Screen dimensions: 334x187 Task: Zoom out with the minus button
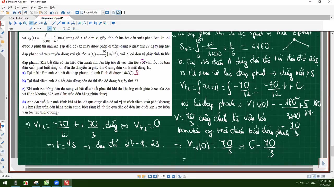coord(77,12)
